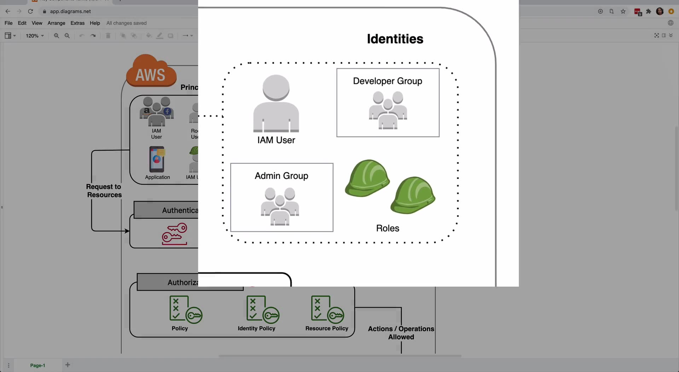Screen dimensions: 679x372
Task: Click the redo arrow in toolbar
Action: tap(93, 36)
